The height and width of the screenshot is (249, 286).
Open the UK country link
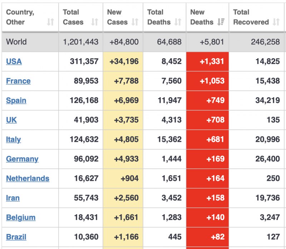(x=11, y=120)
